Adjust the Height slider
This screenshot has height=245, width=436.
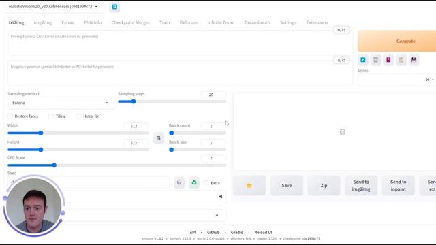coord(78,150)
